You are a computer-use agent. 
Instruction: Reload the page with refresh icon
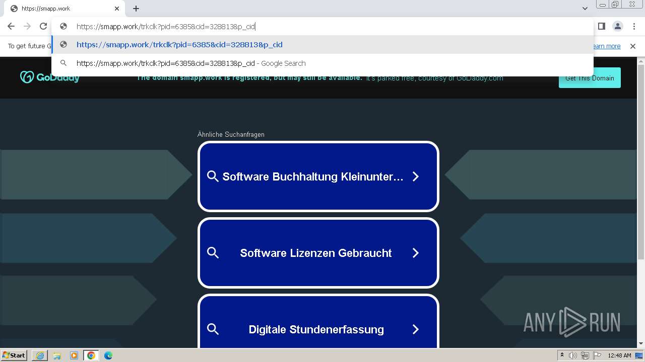(43, 26)
